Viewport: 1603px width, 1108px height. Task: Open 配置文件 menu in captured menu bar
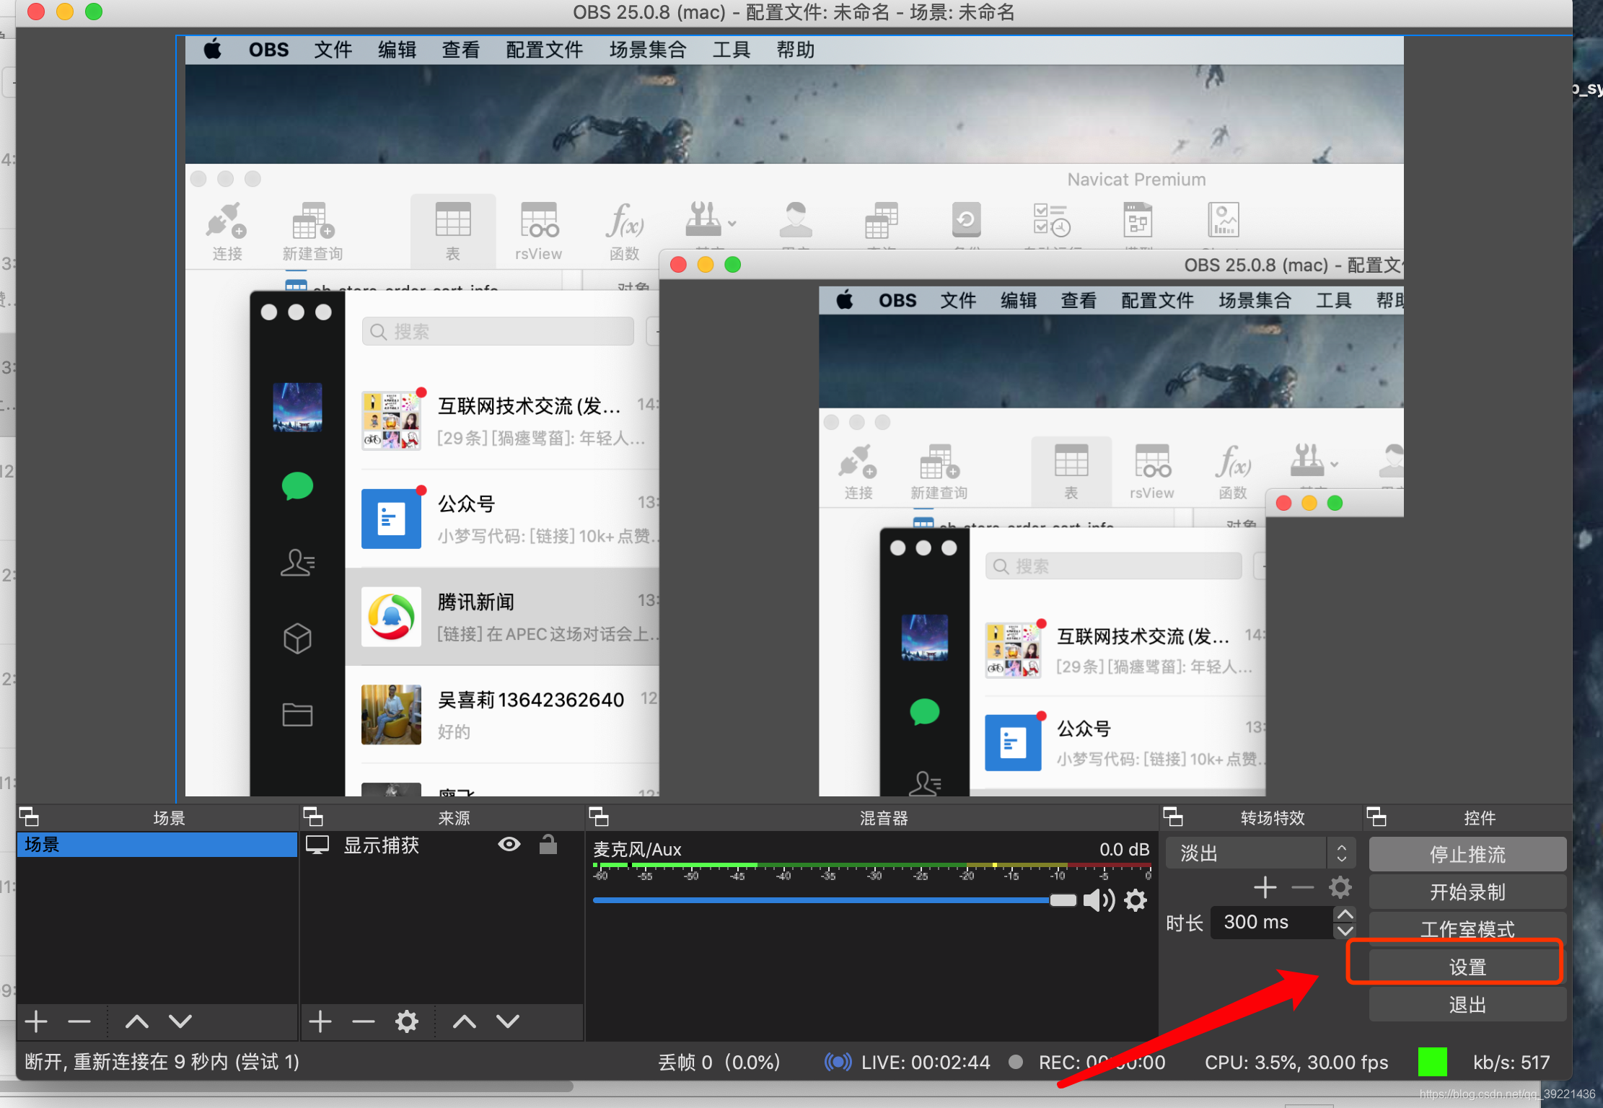pos(544,50)
